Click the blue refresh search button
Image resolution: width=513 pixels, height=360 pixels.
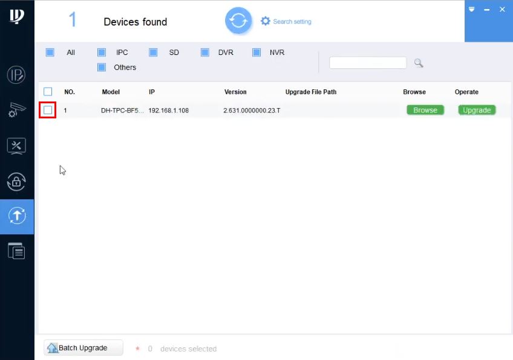click(238, 21)
